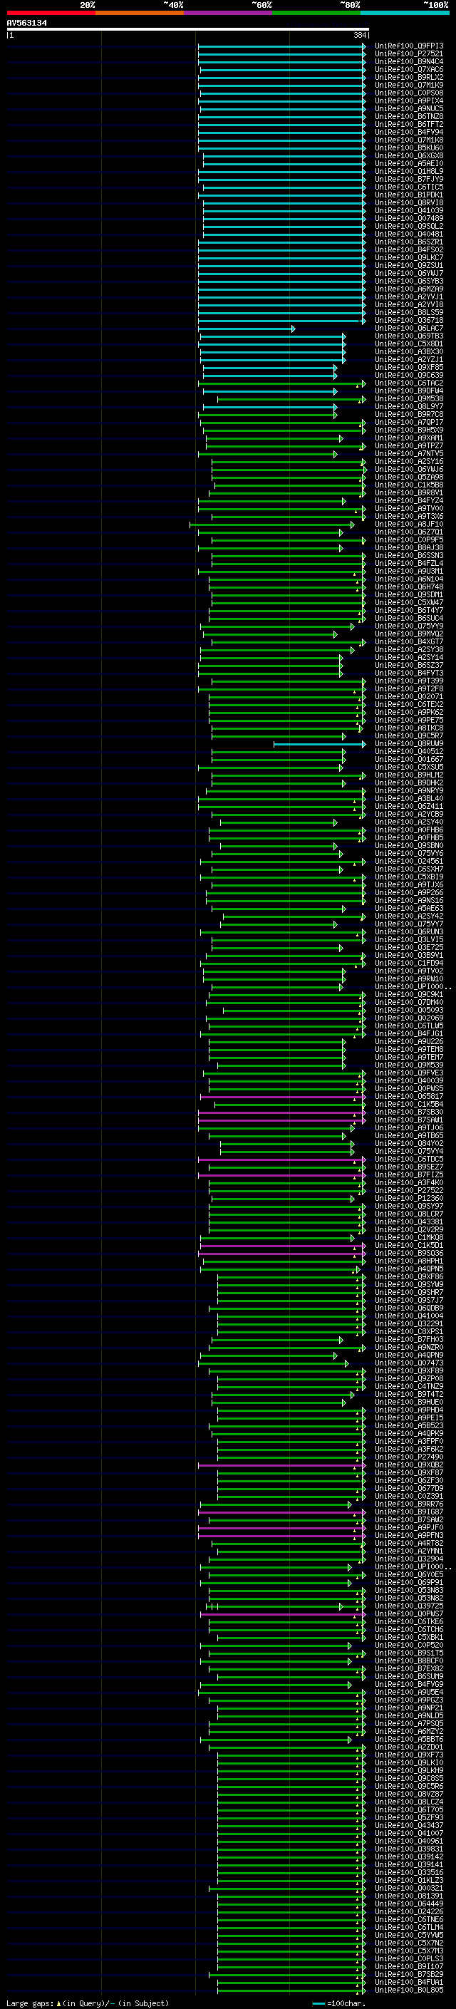Select hit label UniRef100_Q1KLZ3

[x=409, y=1881]
